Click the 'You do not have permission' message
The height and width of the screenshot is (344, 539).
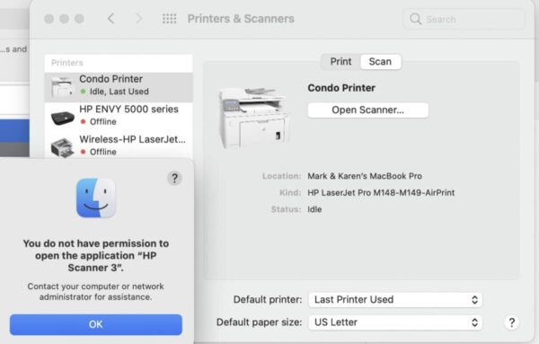pyautogui.click(x=96, y=255)
